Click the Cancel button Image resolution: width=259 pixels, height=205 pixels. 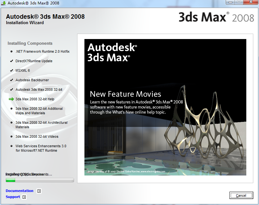tap(241, 195)
